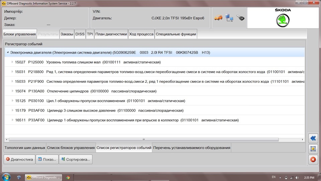321x181 pixels.
Task: Expand fault 15033 P21F900 row
Action: [x=12, y=81]
